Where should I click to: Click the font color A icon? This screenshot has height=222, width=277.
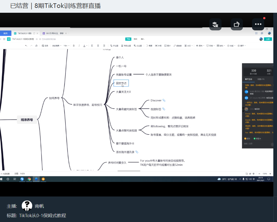[x=84, y=46]
